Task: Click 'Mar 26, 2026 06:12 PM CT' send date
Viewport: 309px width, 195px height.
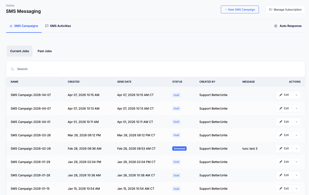Action: pos(136,135)
